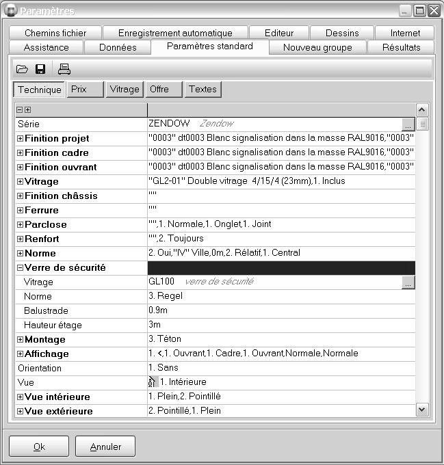This screenshot has height=465, width=444.
Task: Expand Finition ouvrant row
Action: (20, 168)
